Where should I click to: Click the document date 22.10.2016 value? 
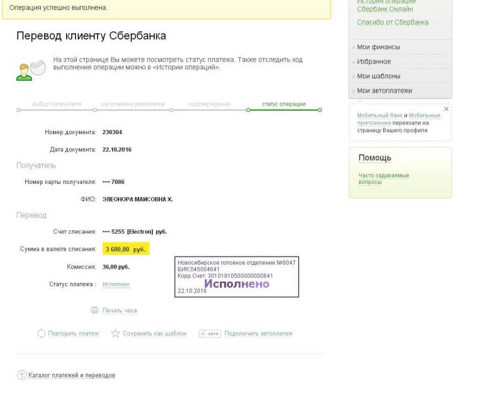click(117, 149)
